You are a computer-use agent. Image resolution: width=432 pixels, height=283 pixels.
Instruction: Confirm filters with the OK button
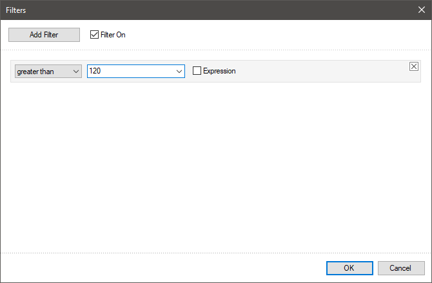click(349, 268)
